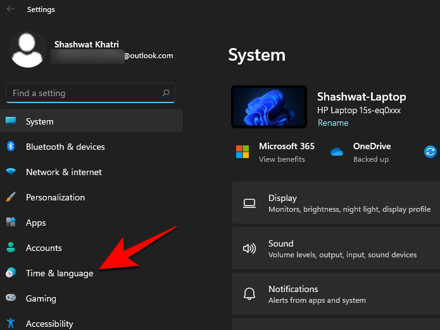Open the Sound settings row
Image resolution: width=440 pixels, height=330 pixels.
coord(336,248)
